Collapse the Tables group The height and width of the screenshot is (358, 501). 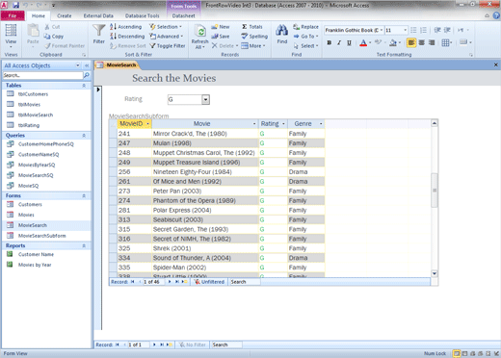pyautogui.click(x=84, y=86)
